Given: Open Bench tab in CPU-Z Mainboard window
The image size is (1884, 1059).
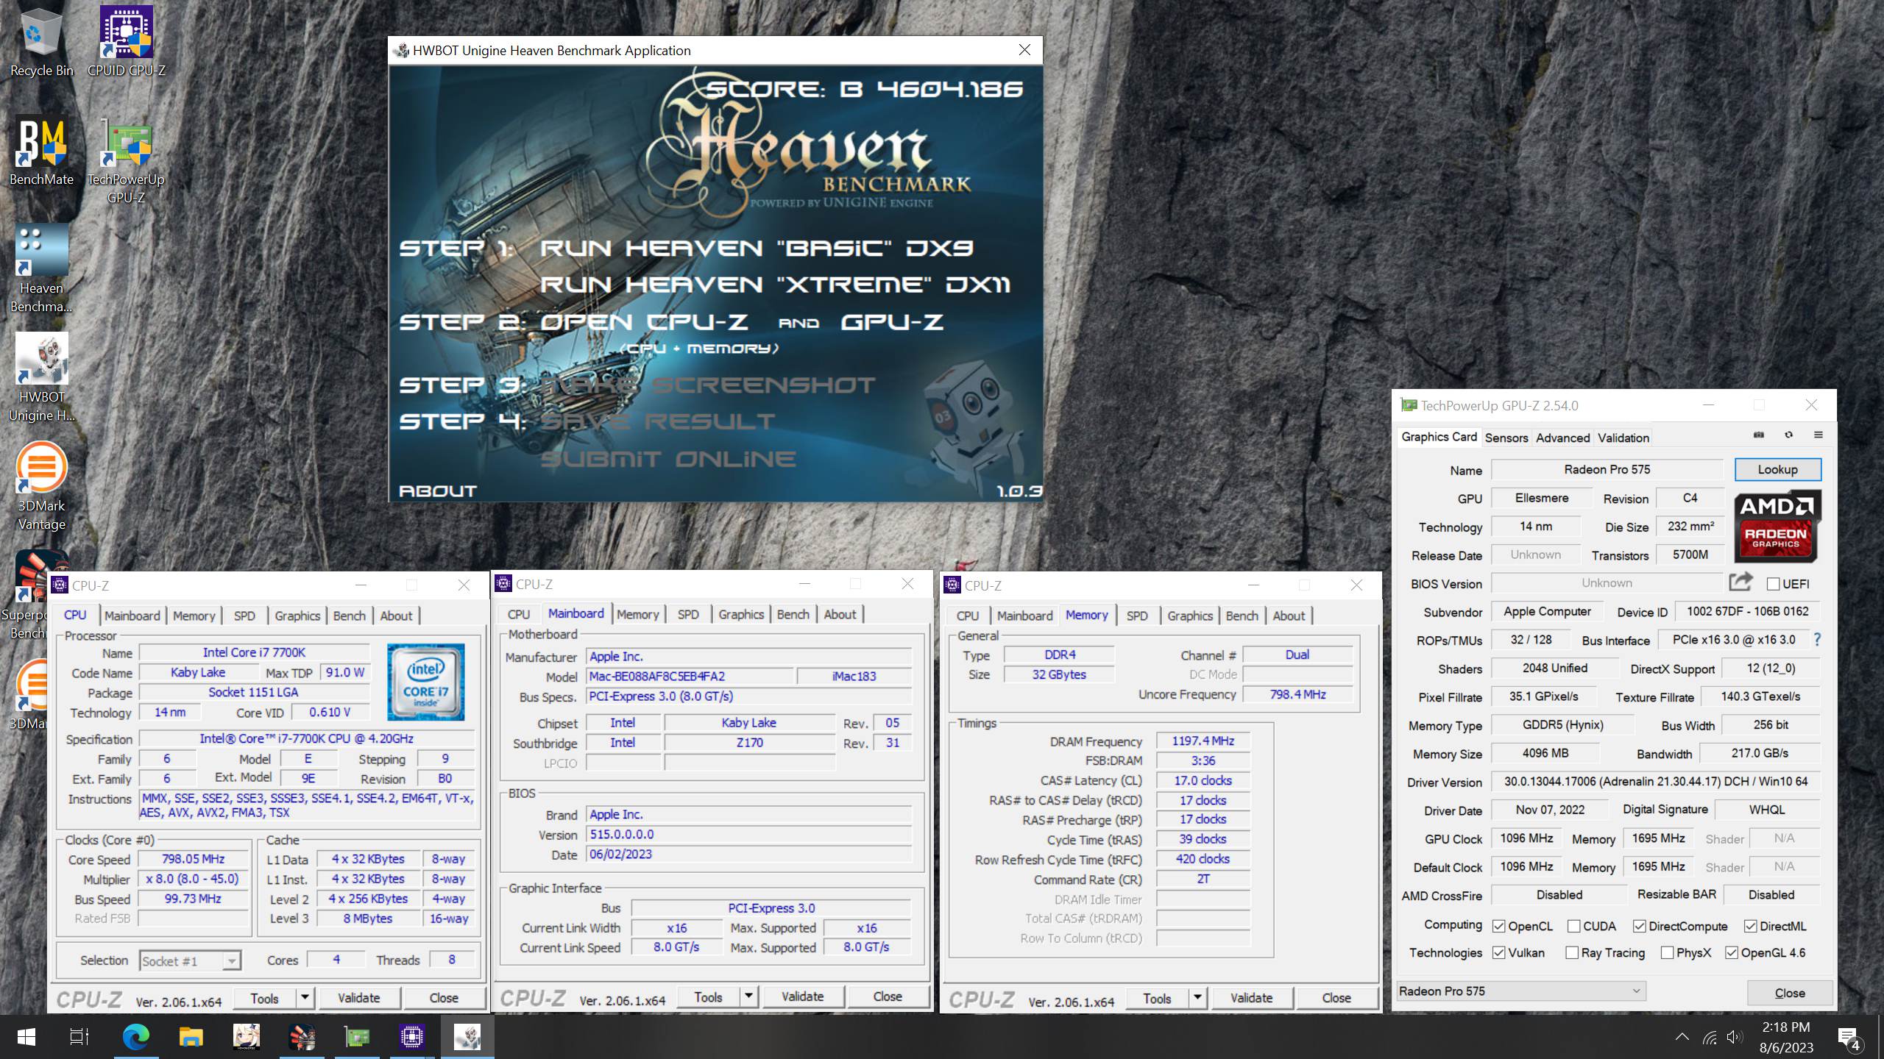Looking at the screenshot, I should pyautogui.click(x=793, y=614).
